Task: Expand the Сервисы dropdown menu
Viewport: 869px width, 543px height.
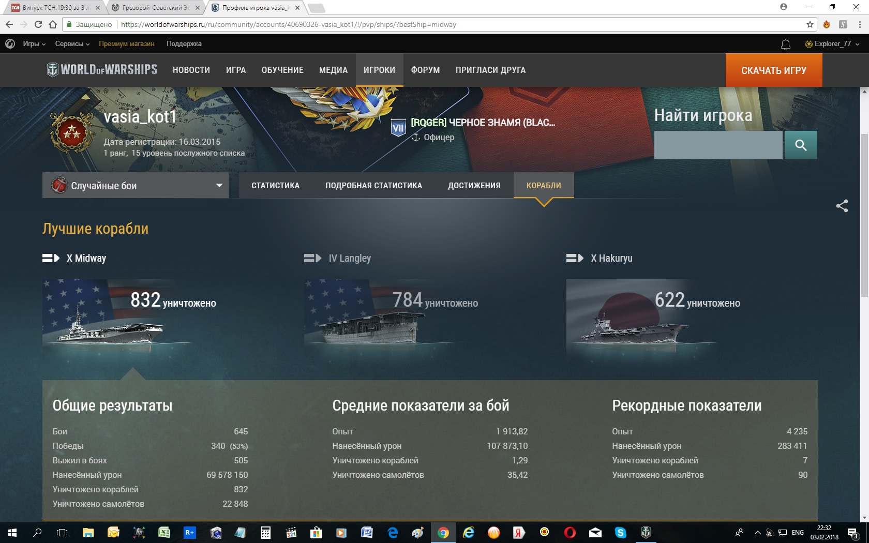Action: 72,44
